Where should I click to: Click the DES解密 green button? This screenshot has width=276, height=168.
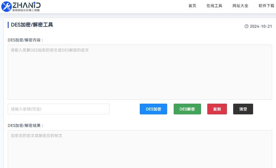[x=187, y=109]
